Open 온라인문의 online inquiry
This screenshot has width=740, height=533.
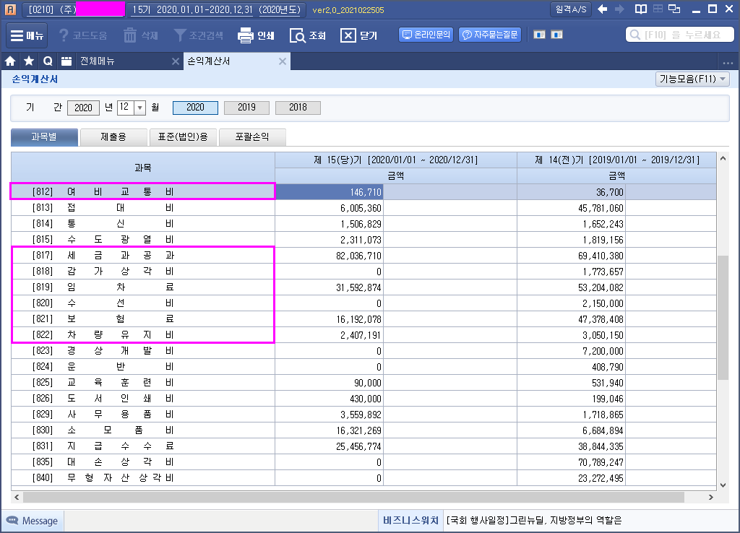(x=426, y=35)
